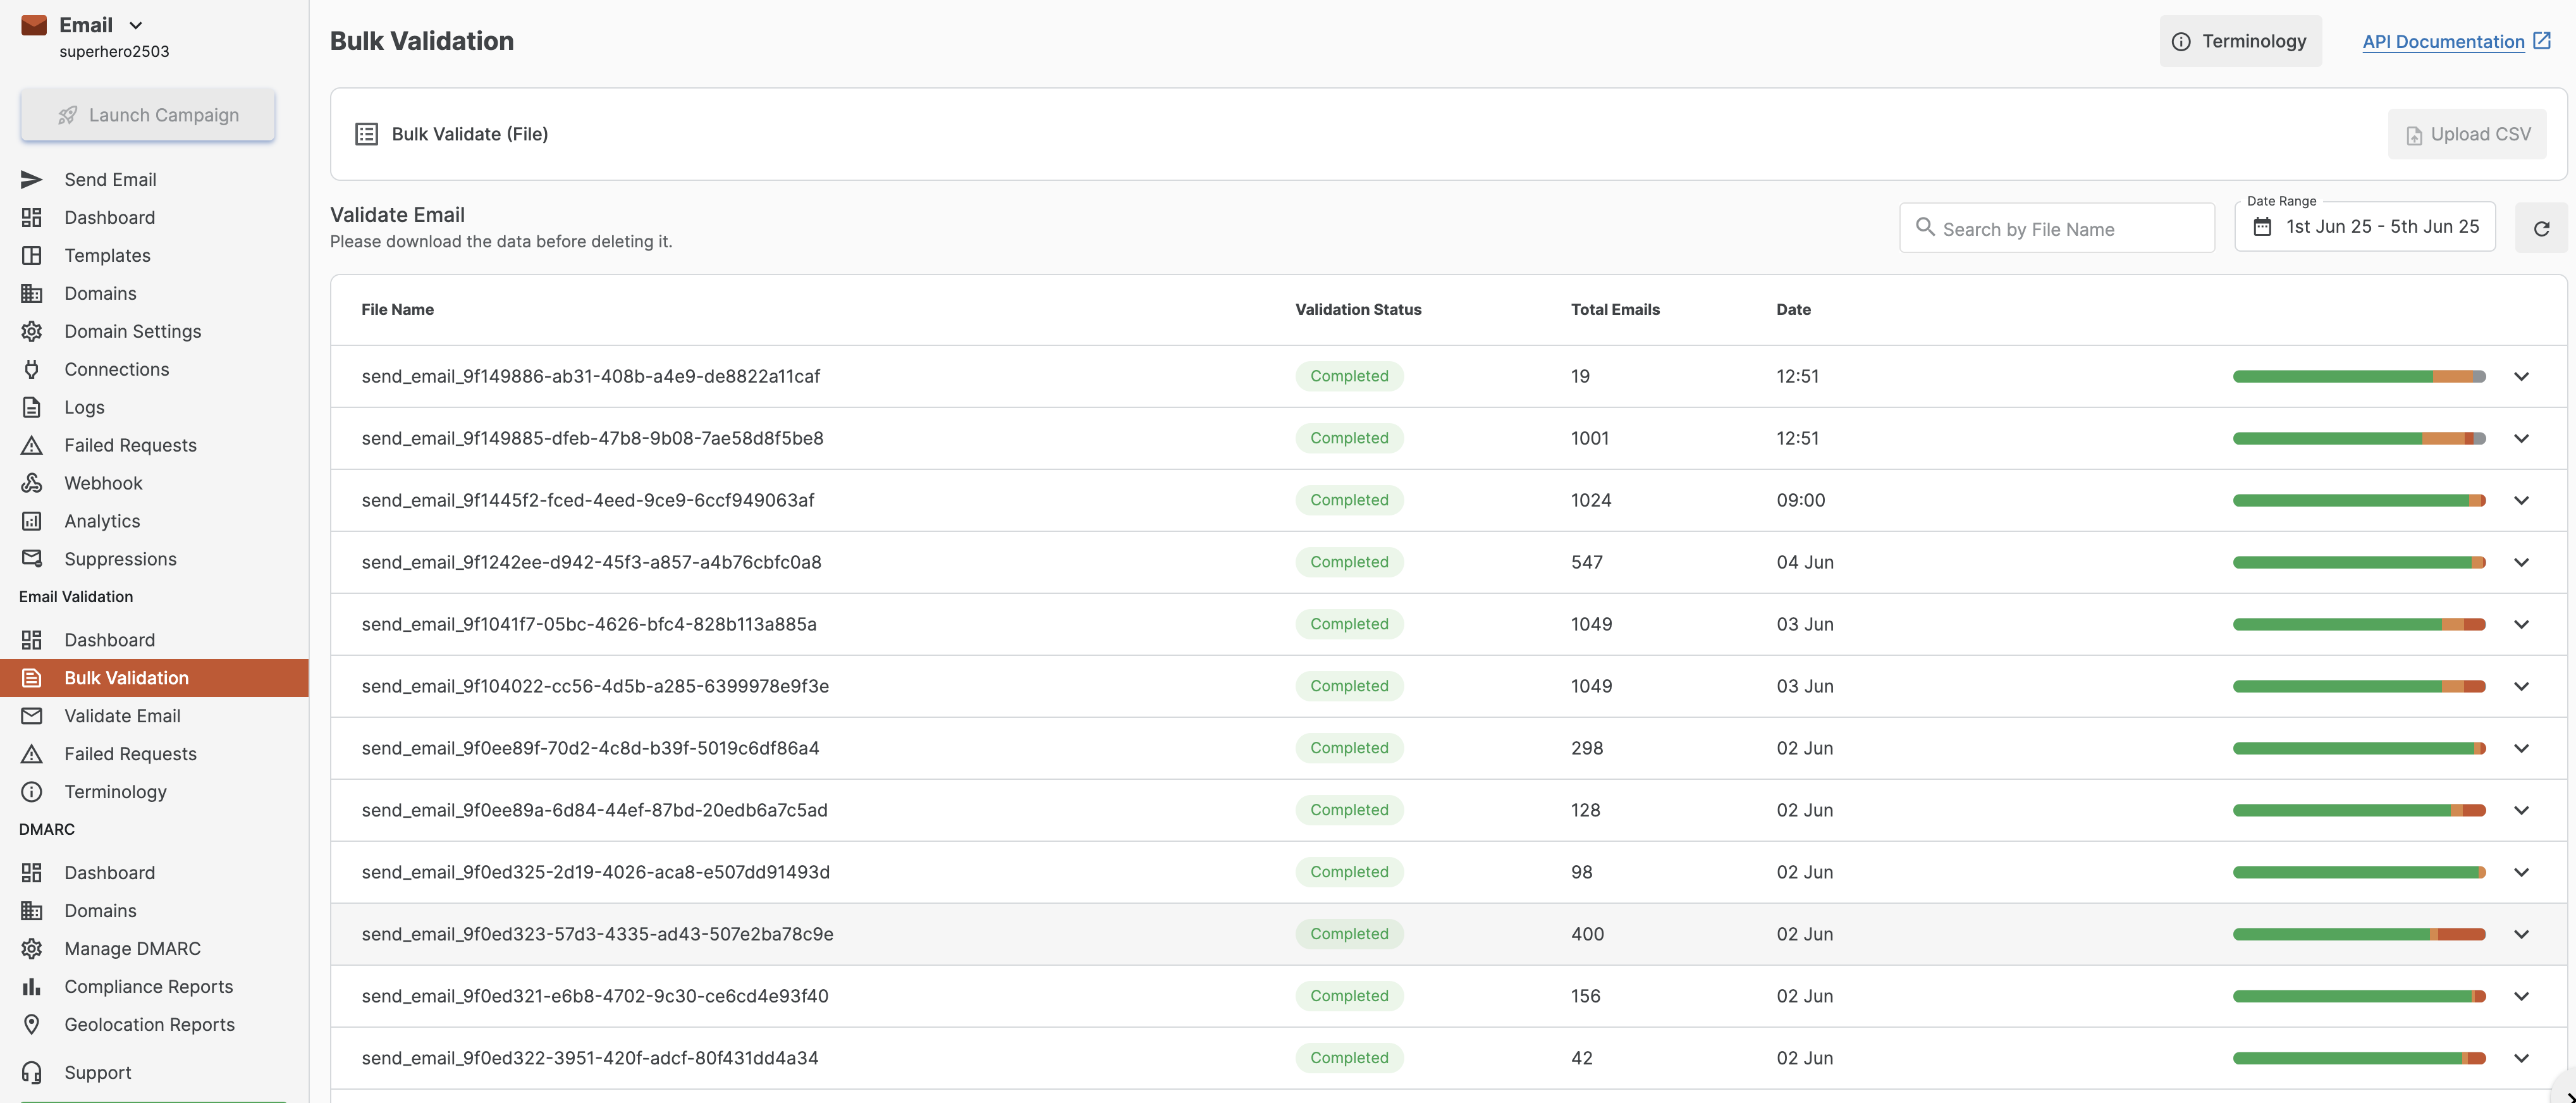Click the Domain Settings gear icon
2576x1103 pixels.
(32, 332)
